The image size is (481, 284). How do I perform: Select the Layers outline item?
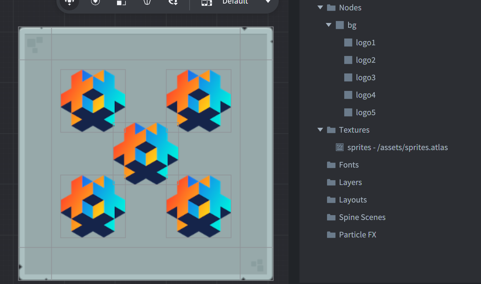350,182
